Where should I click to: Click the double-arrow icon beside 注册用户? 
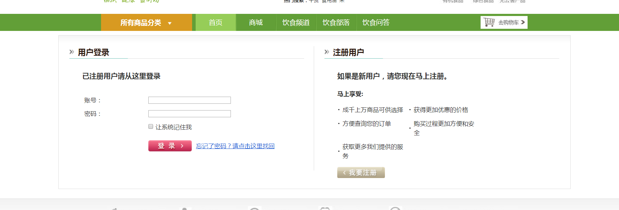pos(327,52)
